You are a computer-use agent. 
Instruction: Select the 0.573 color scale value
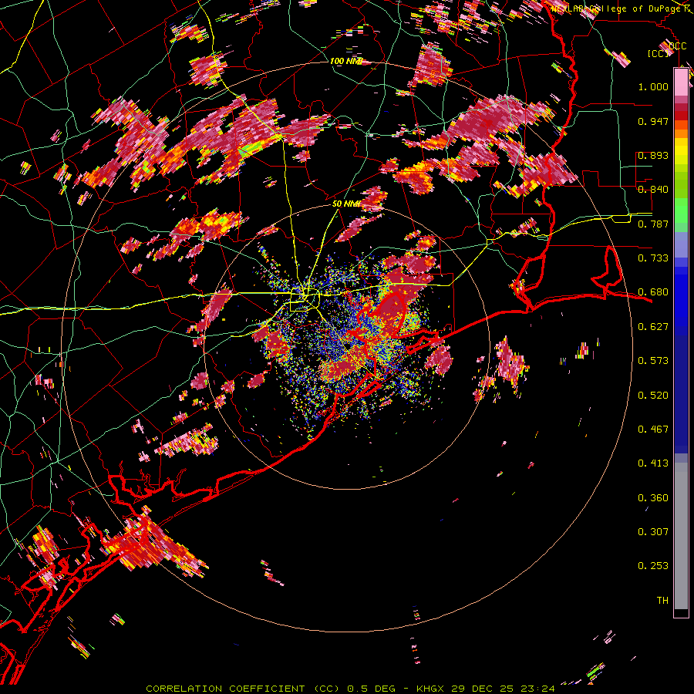653,360
